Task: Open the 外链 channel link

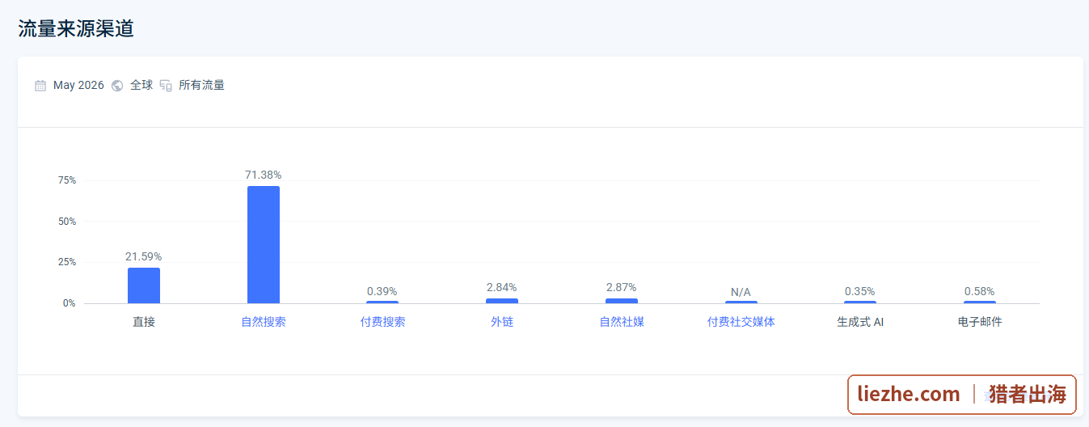Action: coord(502,322)
